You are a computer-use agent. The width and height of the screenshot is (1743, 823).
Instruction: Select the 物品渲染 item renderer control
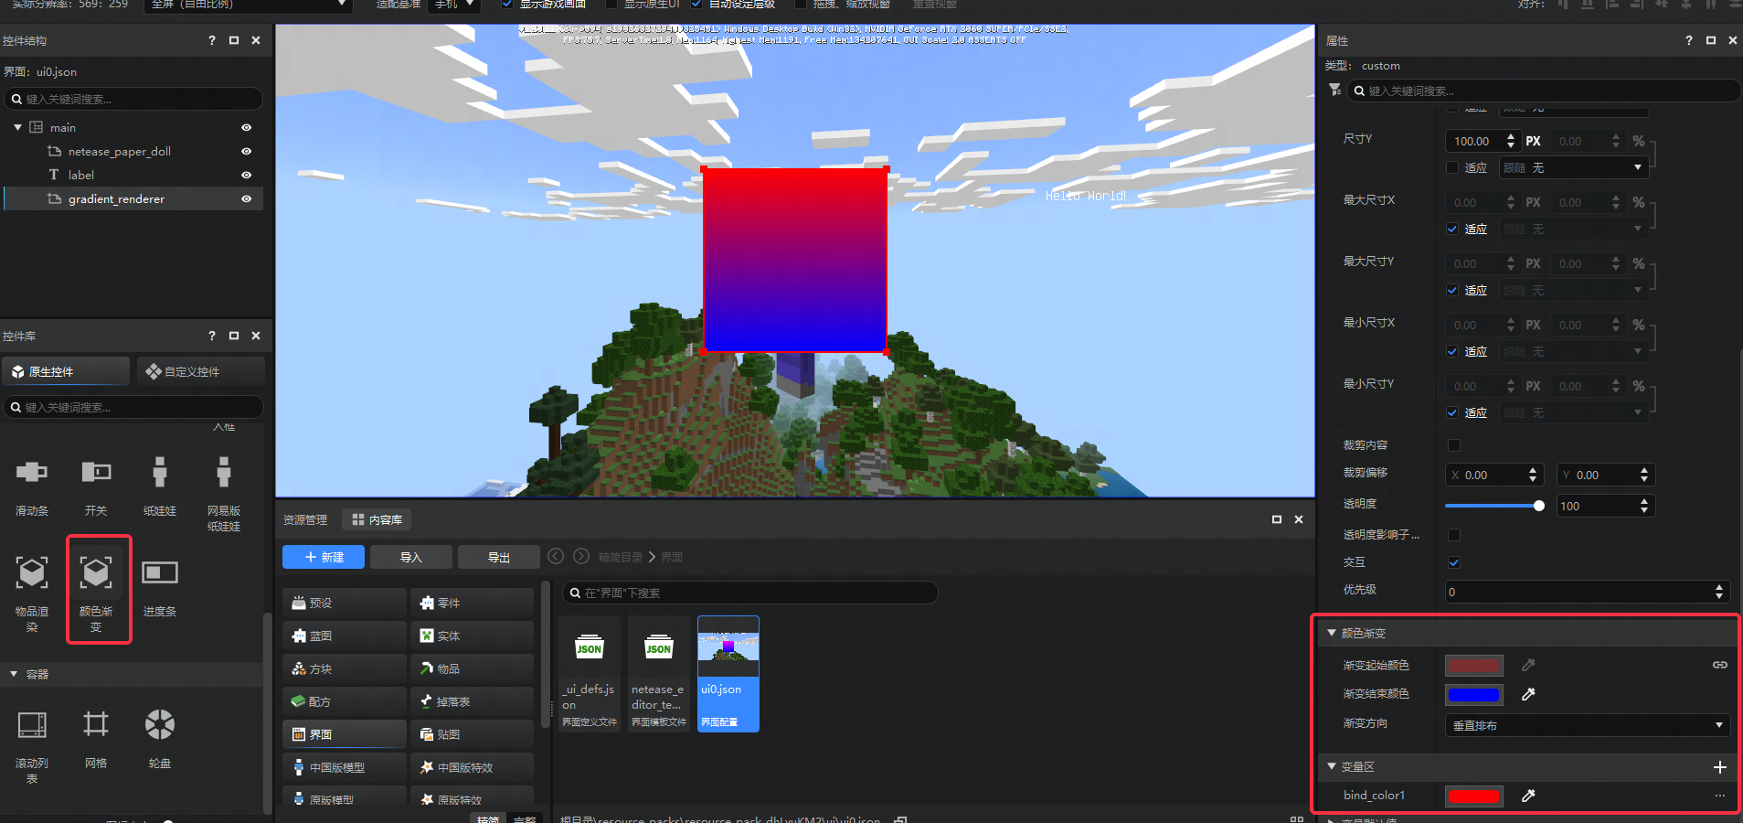click(x=32, y=572)
